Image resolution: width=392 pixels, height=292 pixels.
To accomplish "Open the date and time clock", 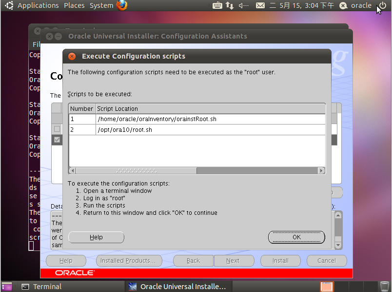I will 302,5.
